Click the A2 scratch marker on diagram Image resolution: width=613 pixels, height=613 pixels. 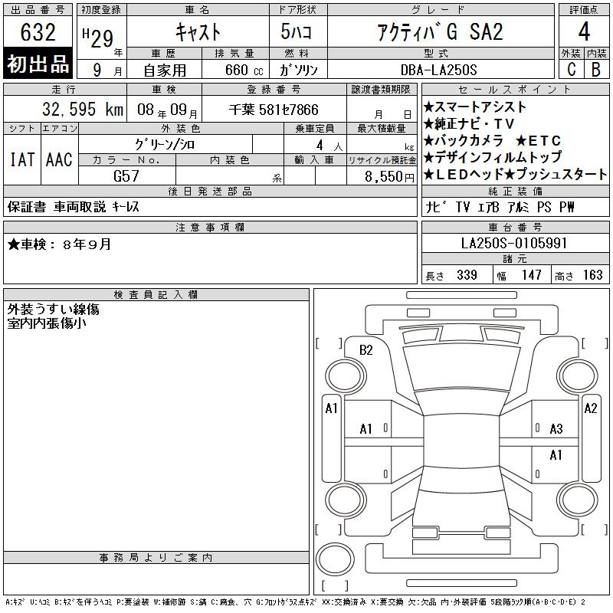point(590,408)
